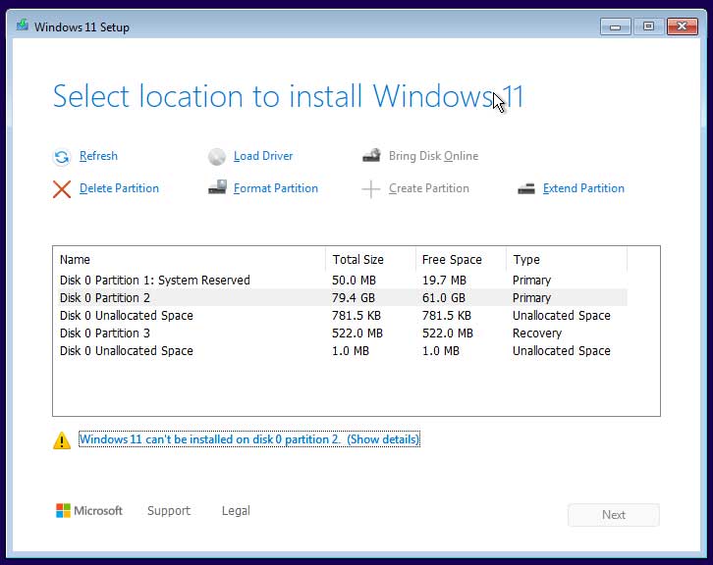Screen dimensions: 713x565
Task: Click the Refresh circular arrows icon
Action: (x=62, y=157)
